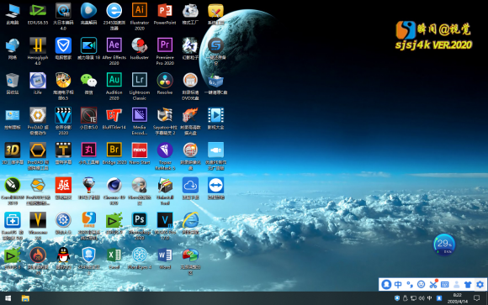Image resolution: width=488 pixels, height=305 pixels.
Task: Click the taskbar clock showing 2020/4/14
Action: click(458, 298)
